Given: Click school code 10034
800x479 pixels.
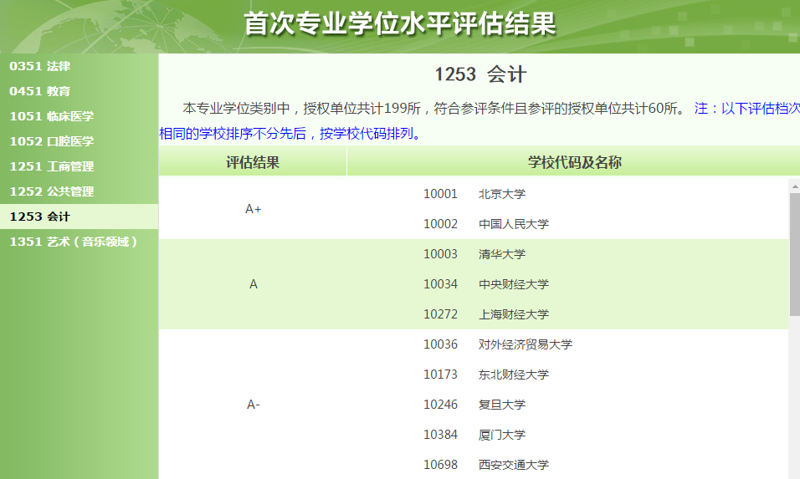Looking at the screenshot, I should [440, 284].
